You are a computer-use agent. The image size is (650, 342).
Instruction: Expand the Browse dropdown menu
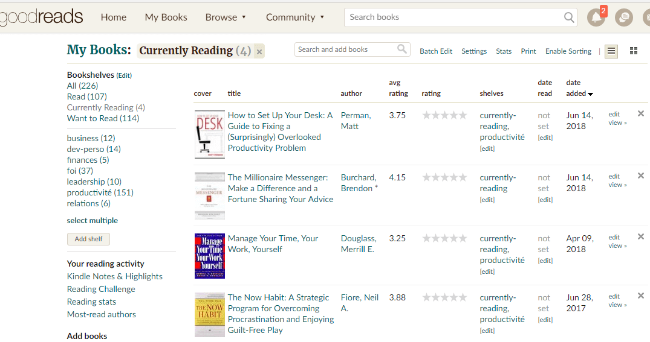226,17
